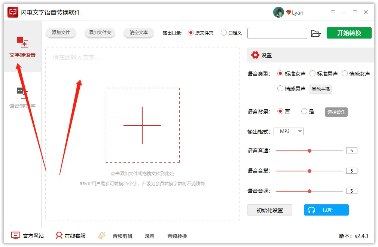This screenshot has width=378, height=247.
Task: Click the 清空文本 button
Action: tap(138, 33)
